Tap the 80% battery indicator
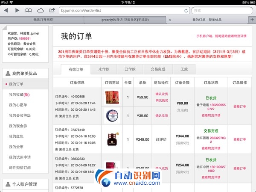 click(249, 2)
